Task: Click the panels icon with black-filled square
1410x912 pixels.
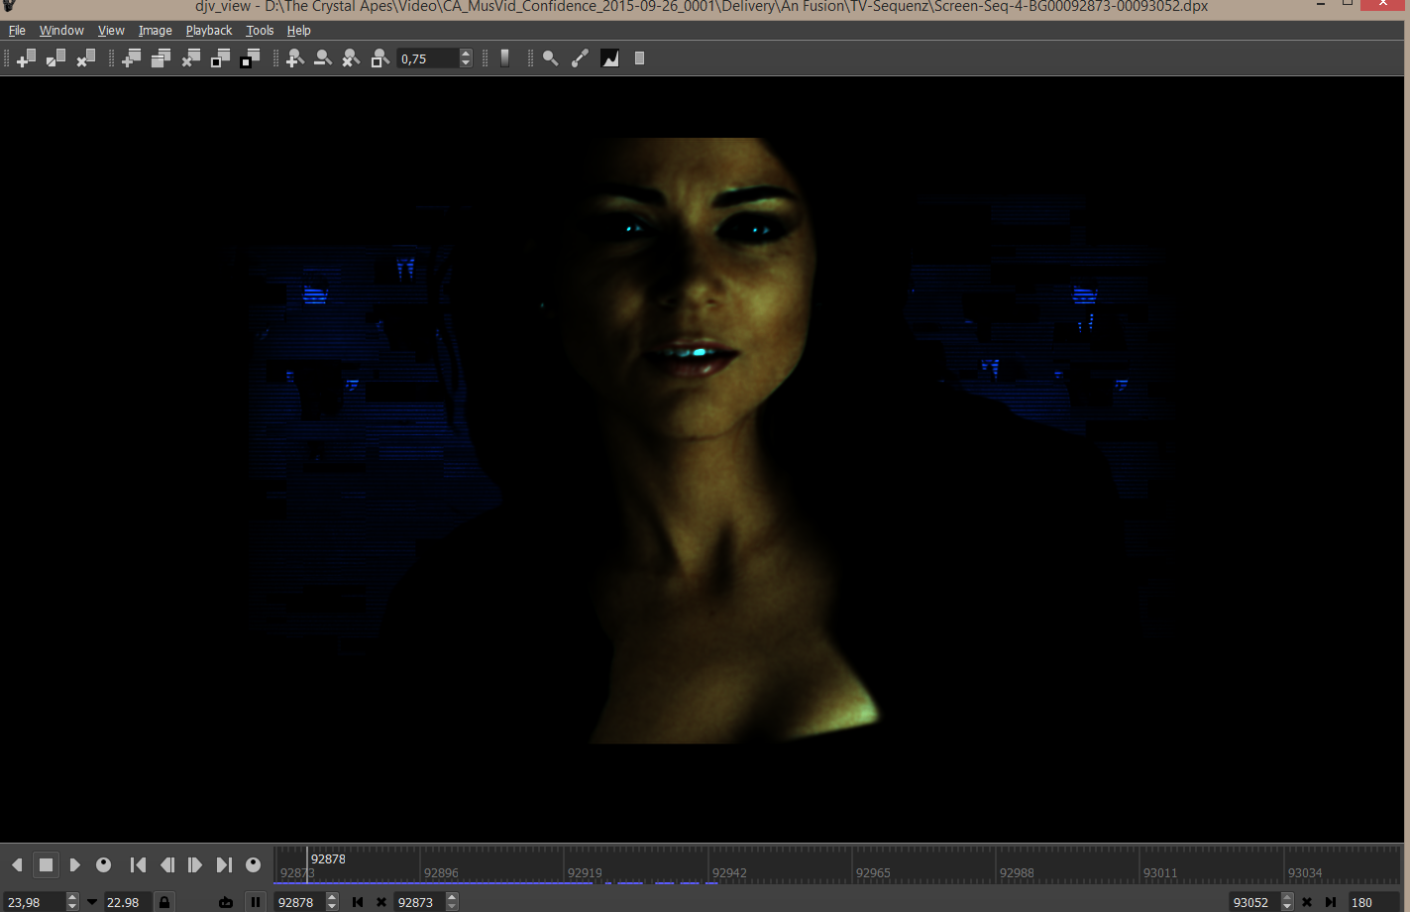Action: point(250,58)
